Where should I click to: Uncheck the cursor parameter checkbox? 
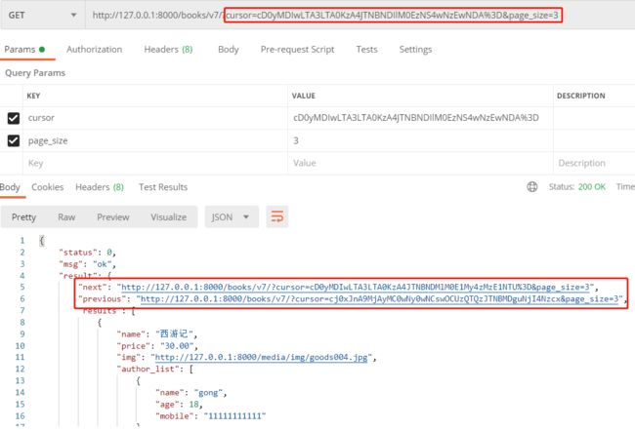[14, 118]
